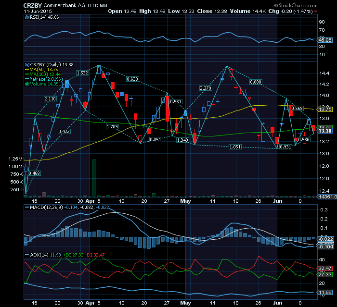Click the 1.25M volume axis label

click(15, 159)
